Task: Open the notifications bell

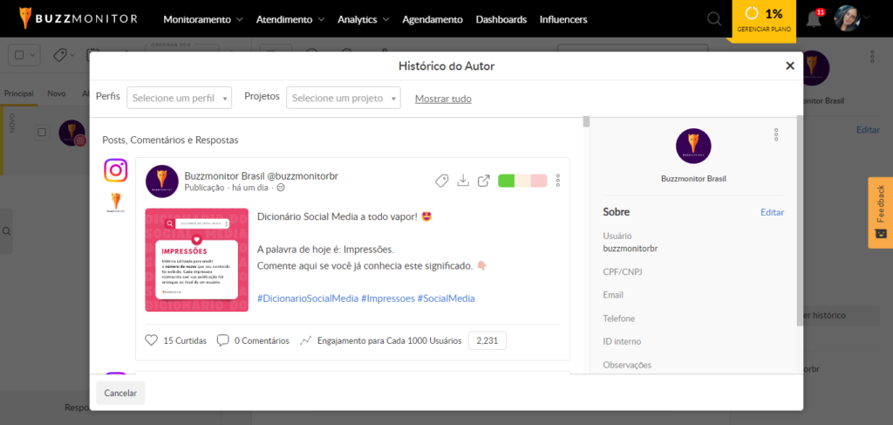Action: click(813, 19)
